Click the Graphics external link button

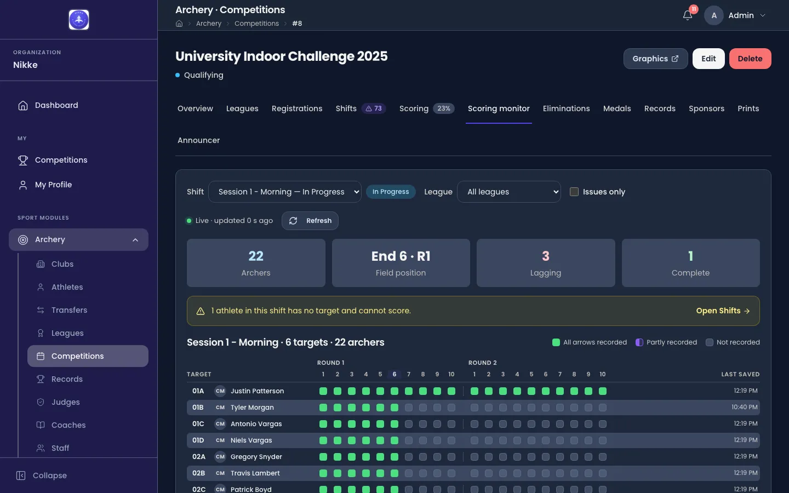pos(656,59)
